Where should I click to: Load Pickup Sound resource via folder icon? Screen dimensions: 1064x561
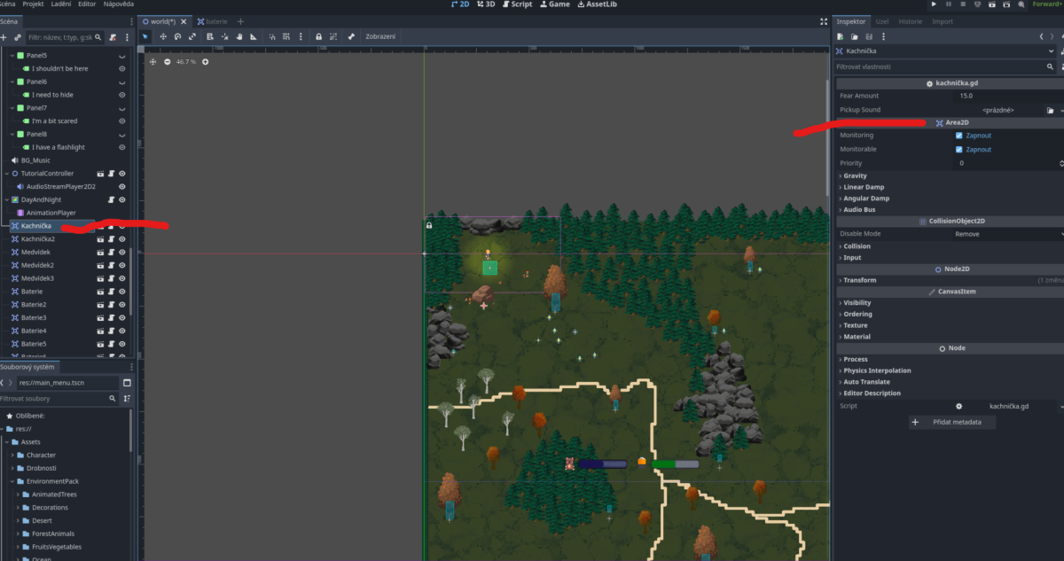pyautogui.click(x=1050, y=110)
